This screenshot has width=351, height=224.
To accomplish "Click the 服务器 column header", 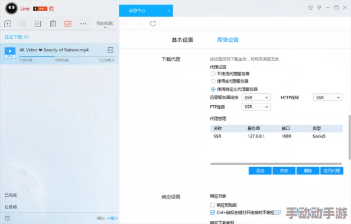I will [253, 128].
